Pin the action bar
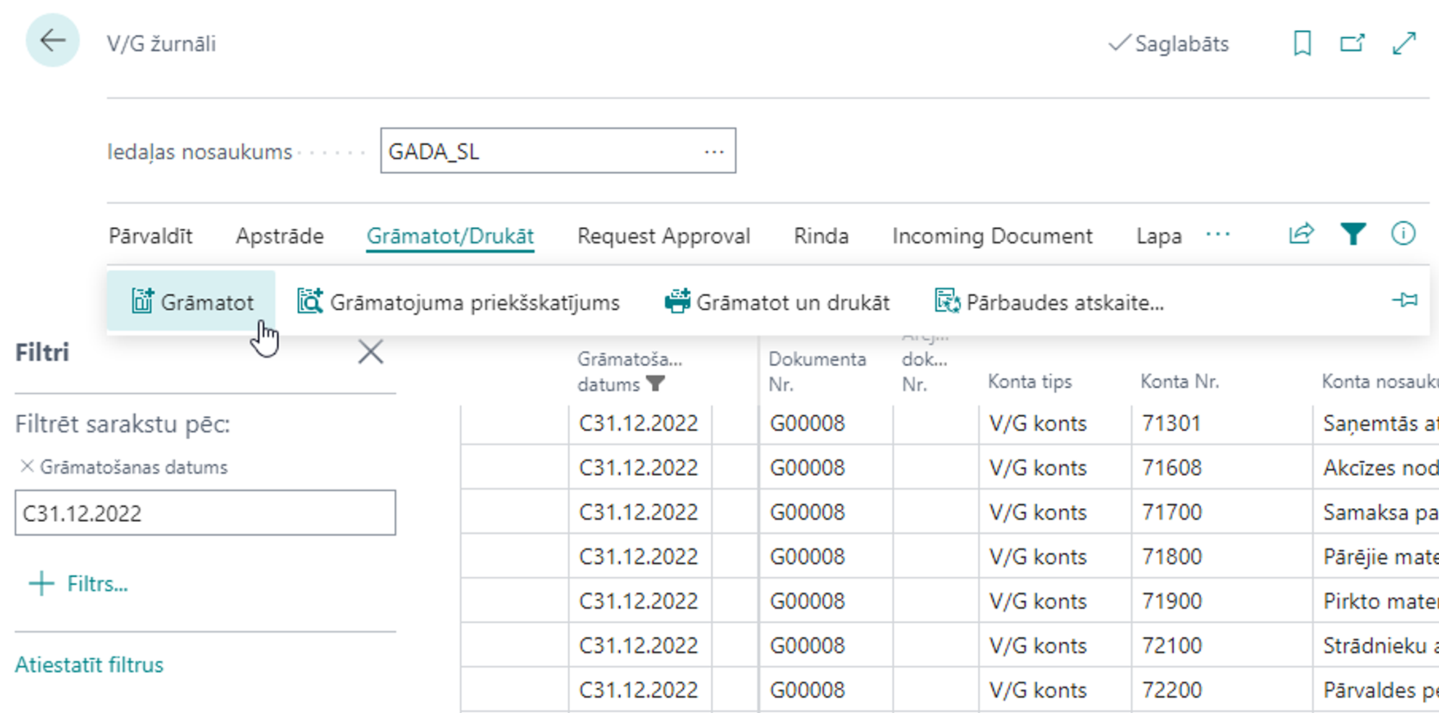This screenshot has width=1439, height=713. click(1404, 300)
